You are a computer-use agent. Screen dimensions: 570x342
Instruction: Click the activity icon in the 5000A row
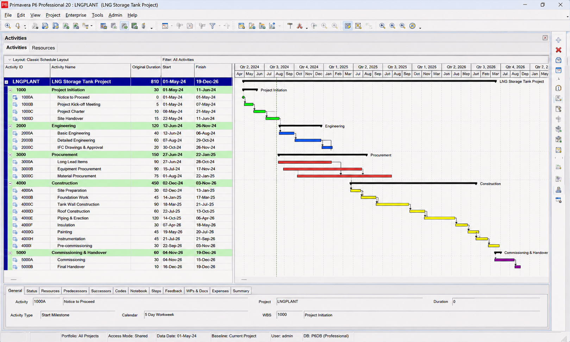(x=15, y=260)
